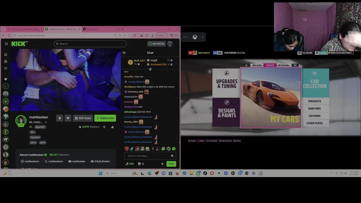
Task: Click the Spanish language tag
Action: click(40, 127)
